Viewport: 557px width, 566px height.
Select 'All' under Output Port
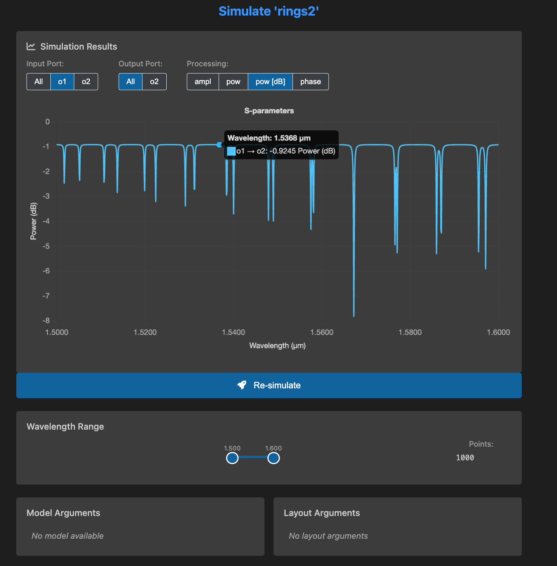tap(130, 81)
